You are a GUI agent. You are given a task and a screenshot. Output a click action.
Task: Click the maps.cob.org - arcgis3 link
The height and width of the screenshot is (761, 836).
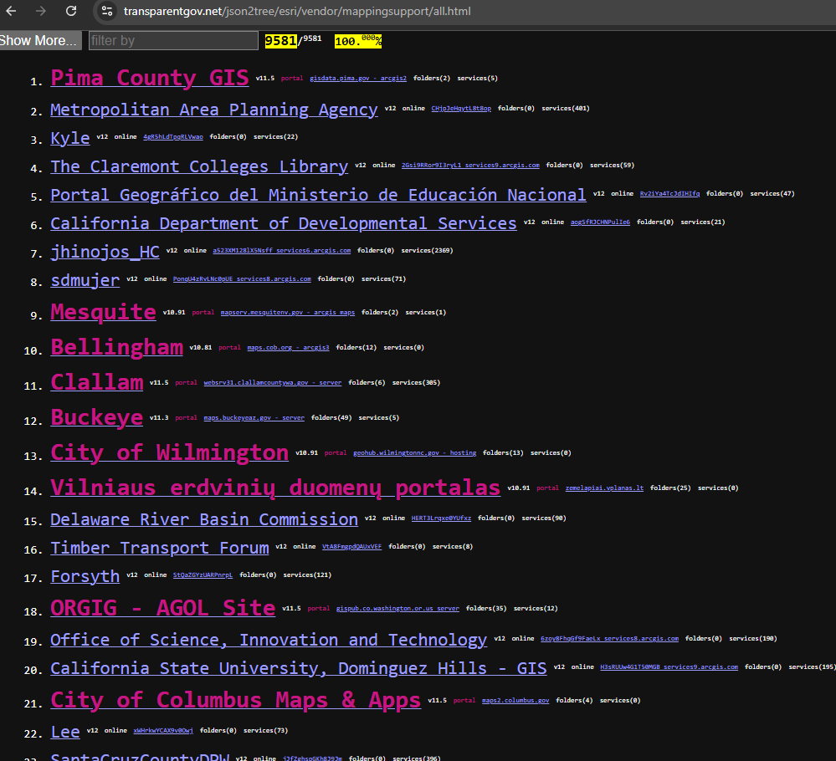288,347
